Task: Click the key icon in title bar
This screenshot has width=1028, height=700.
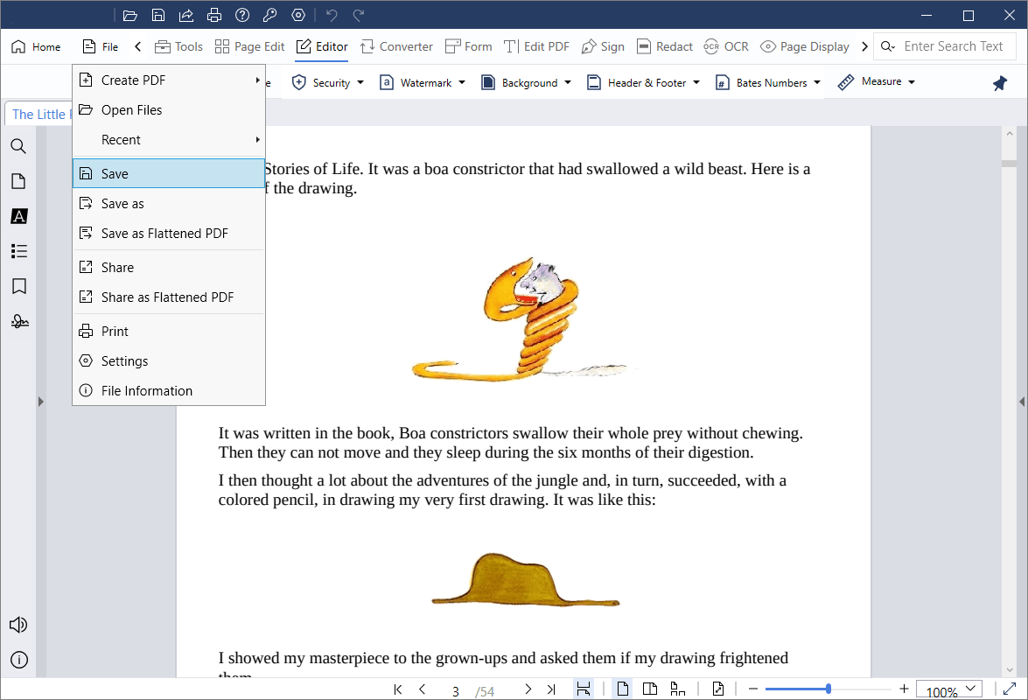Action: click(x=270, y=15)
